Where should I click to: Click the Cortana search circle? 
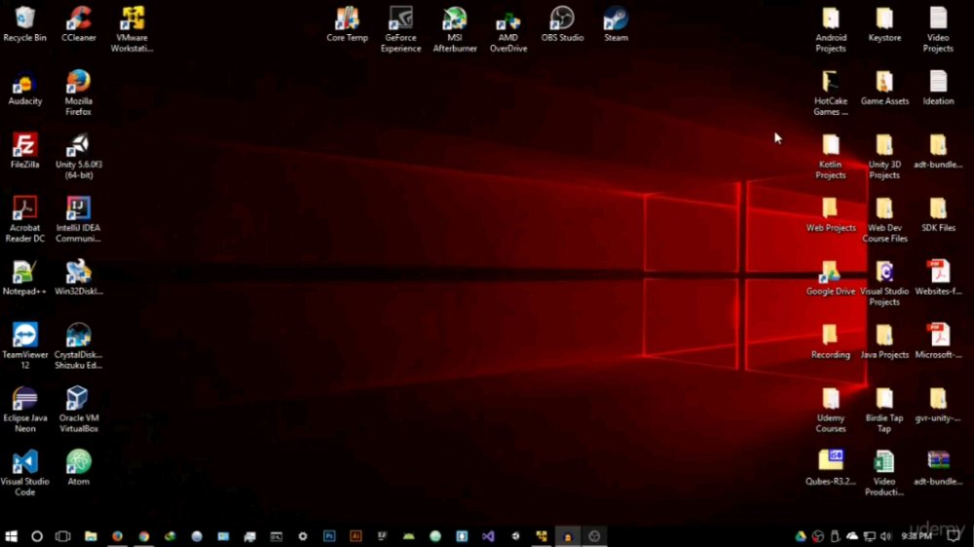(37, 536)
